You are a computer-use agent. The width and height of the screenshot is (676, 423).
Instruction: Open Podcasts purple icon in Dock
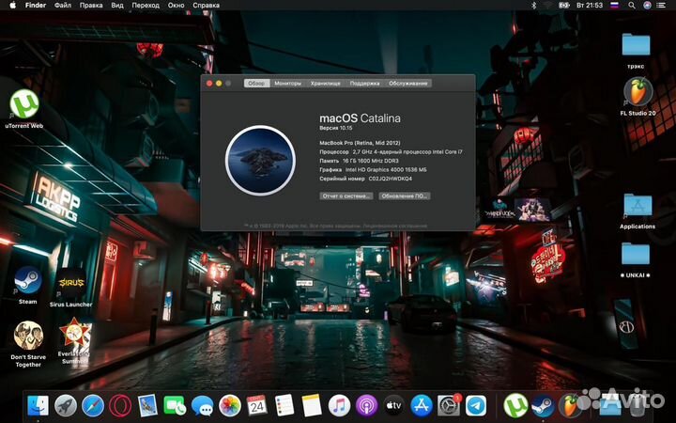pos(366,406)
